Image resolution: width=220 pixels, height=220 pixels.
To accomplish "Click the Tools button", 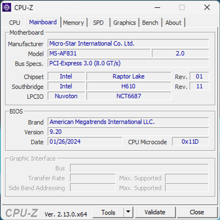I will click(x=108, y=212).
